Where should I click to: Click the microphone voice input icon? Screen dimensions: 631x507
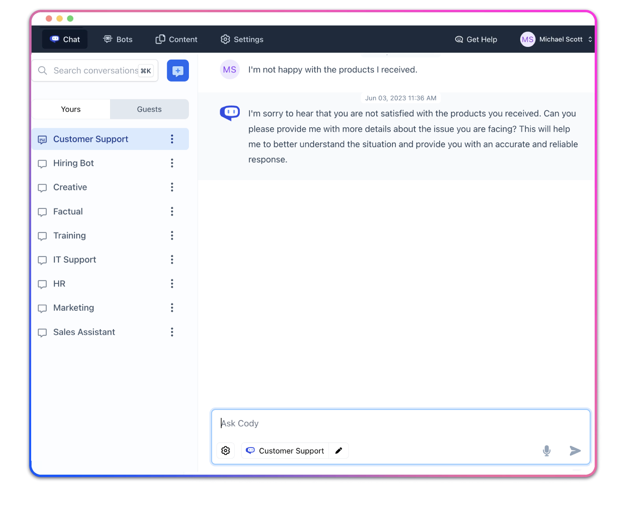tap(546, 451)
